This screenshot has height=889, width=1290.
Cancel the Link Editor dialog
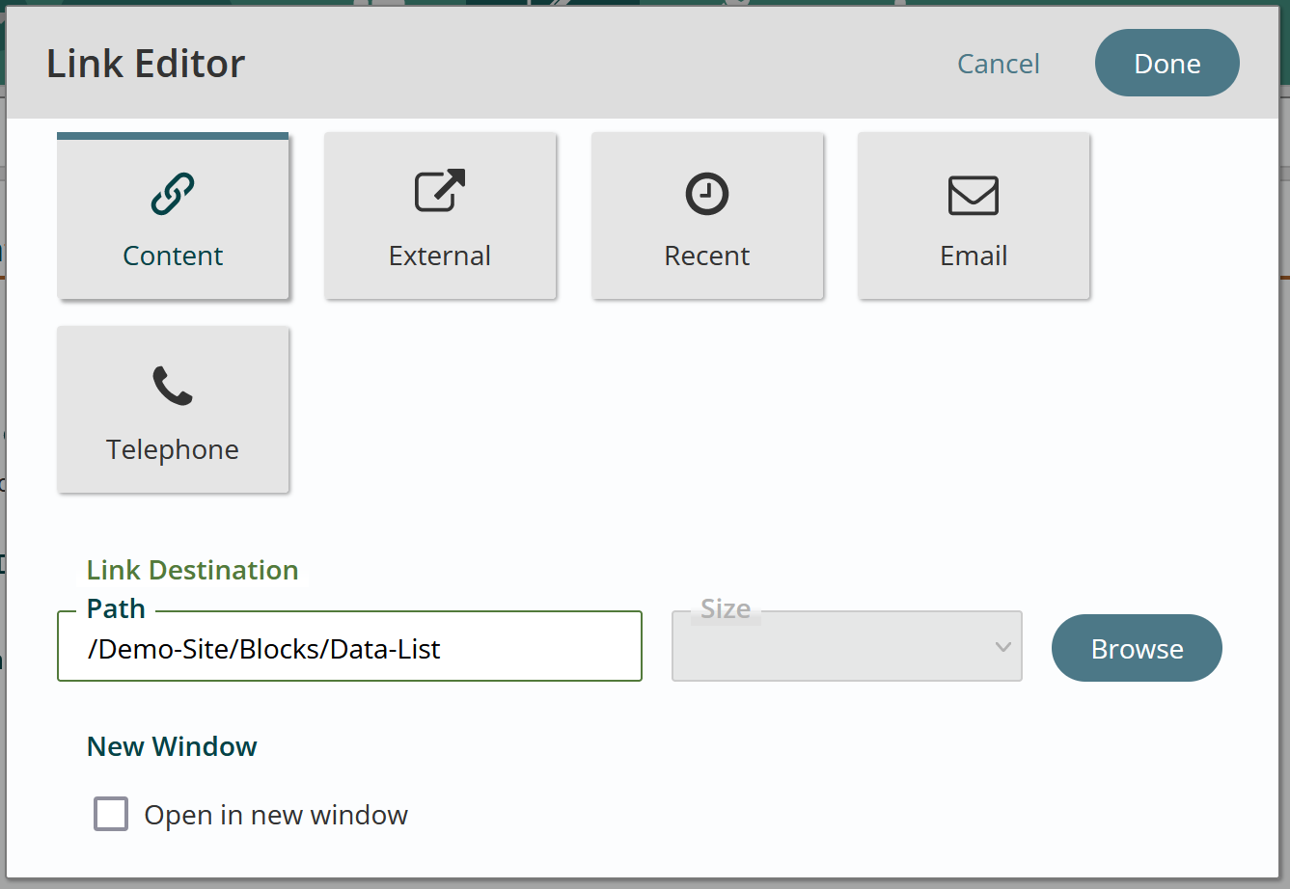tap(999, 64)
